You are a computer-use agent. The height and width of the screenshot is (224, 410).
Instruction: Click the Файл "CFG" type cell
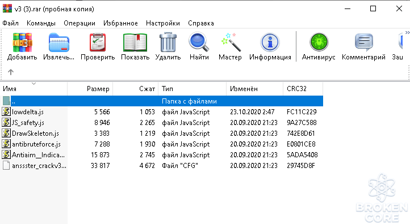coord(180,165)
